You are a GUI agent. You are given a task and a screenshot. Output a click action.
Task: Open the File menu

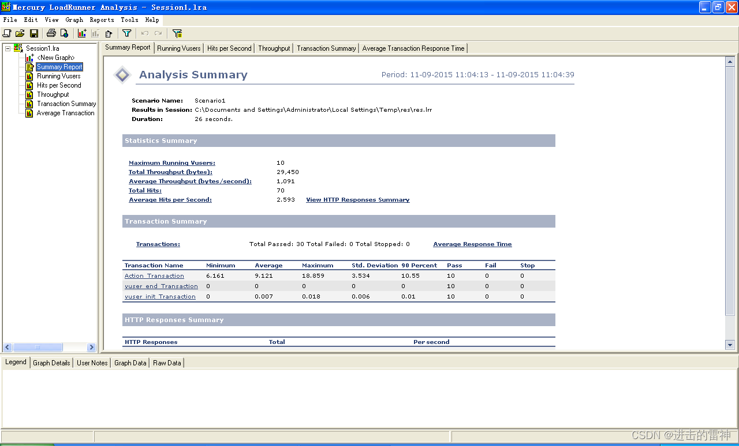(x=10, y=20)
